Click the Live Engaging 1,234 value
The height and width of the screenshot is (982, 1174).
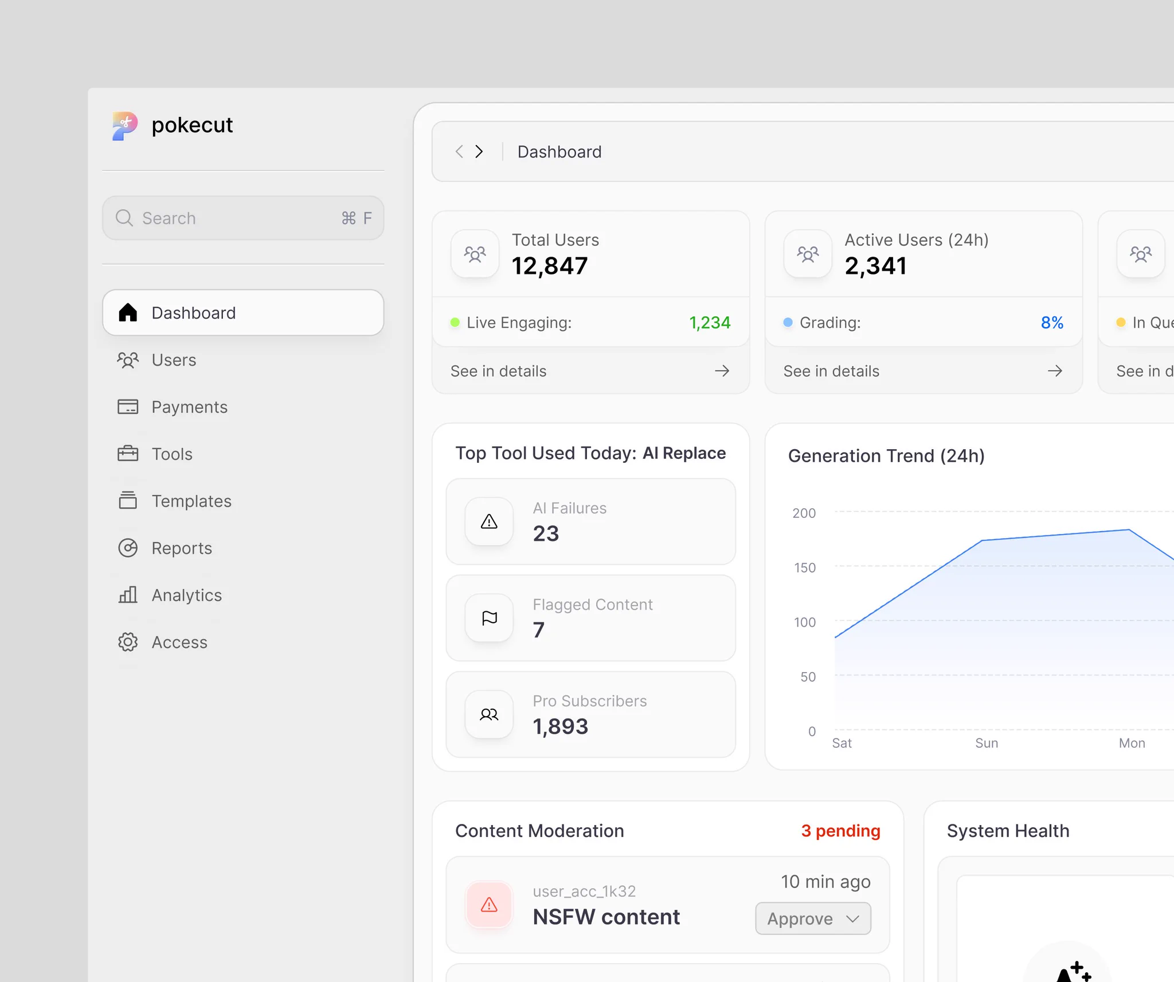pos(710,322)
